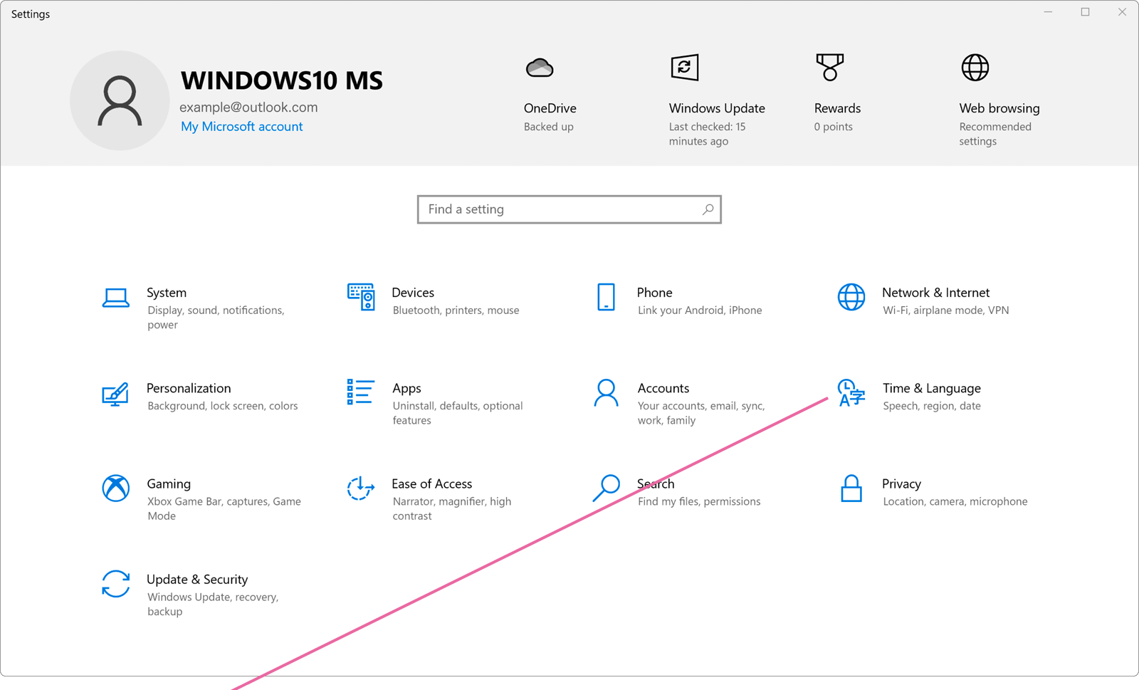Select the Phone category title
The width and height of the screenshot is (1139, 690).
(654, 293)
